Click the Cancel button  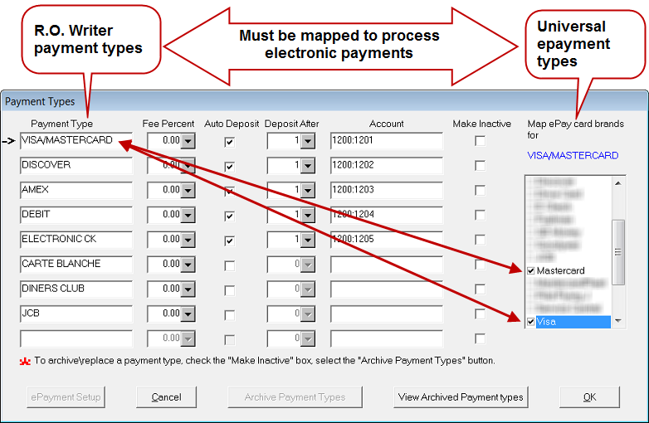[x=167, y=397]
